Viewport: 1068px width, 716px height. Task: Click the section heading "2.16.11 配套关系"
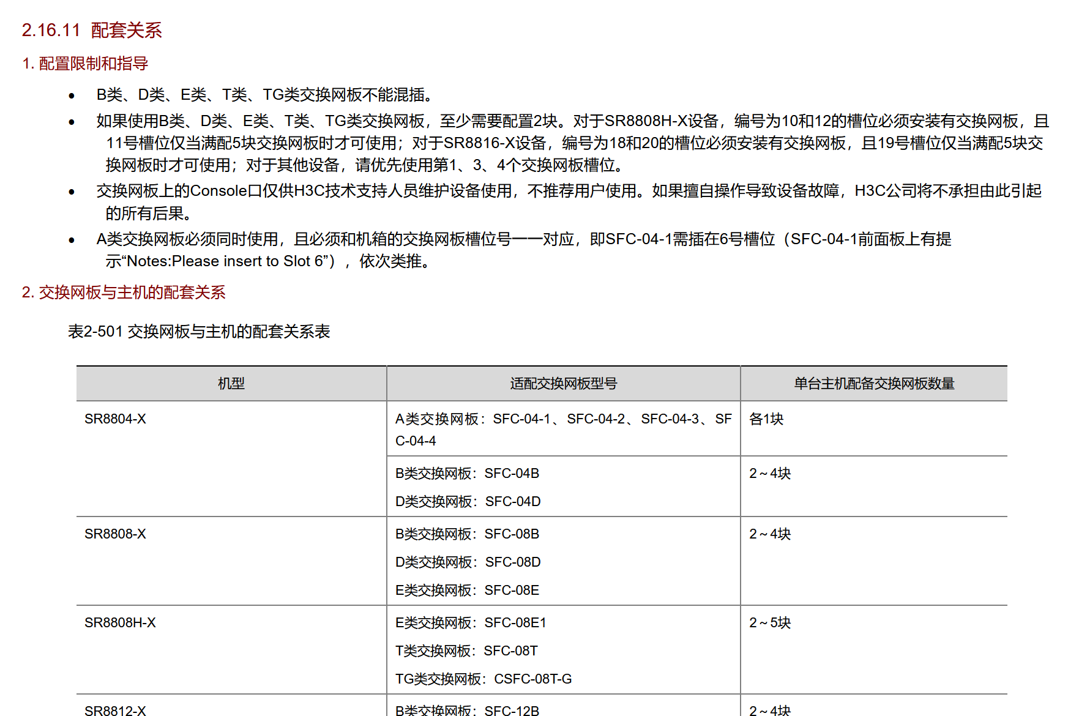92,30
